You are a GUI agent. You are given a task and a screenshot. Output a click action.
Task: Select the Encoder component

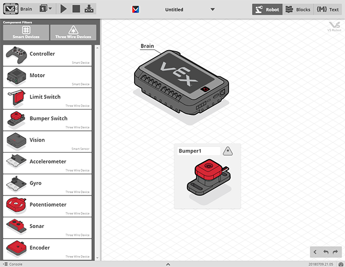(x=48, y=249)
